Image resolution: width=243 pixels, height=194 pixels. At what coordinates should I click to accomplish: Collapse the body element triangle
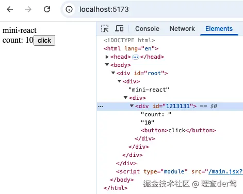click(x=107, y=65)
